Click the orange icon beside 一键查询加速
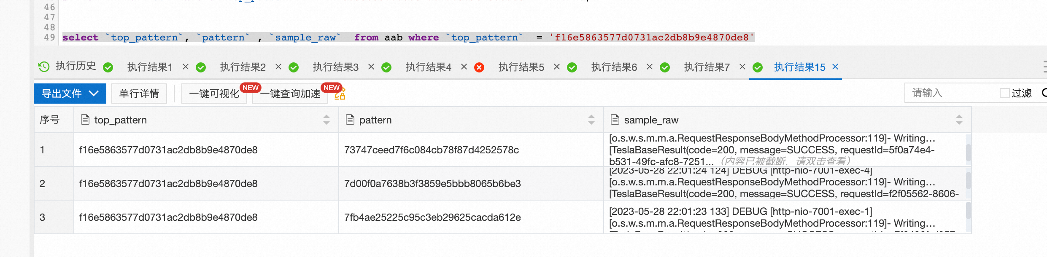The width and height of the screenshot is (1047, 257). 340,94
